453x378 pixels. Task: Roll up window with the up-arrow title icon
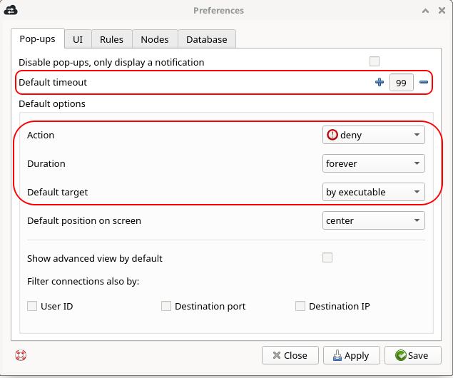[425, 11]
